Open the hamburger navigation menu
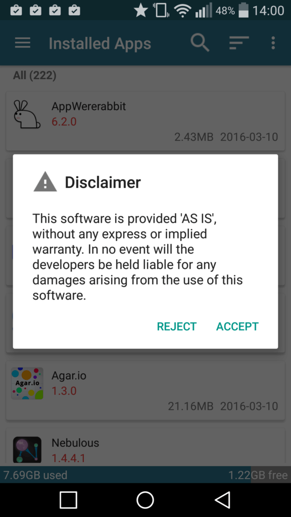 tap(23, 43)
